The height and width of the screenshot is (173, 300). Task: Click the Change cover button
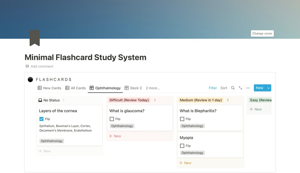pyautogui.click(x=262, y=33)
